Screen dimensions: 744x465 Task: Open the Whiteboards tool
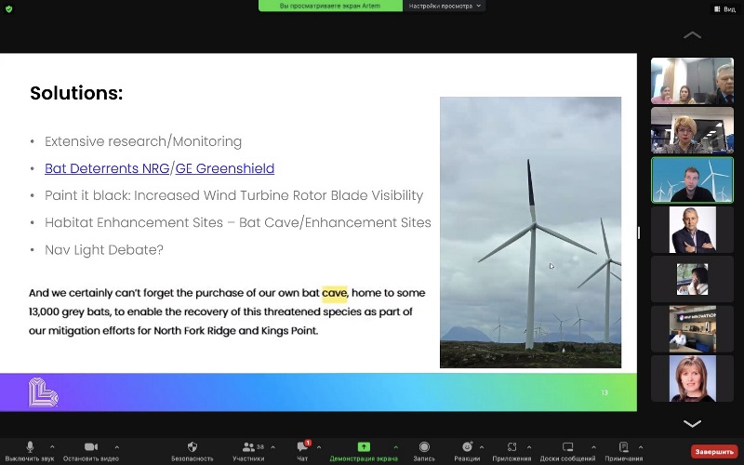(x=566, y=448)
